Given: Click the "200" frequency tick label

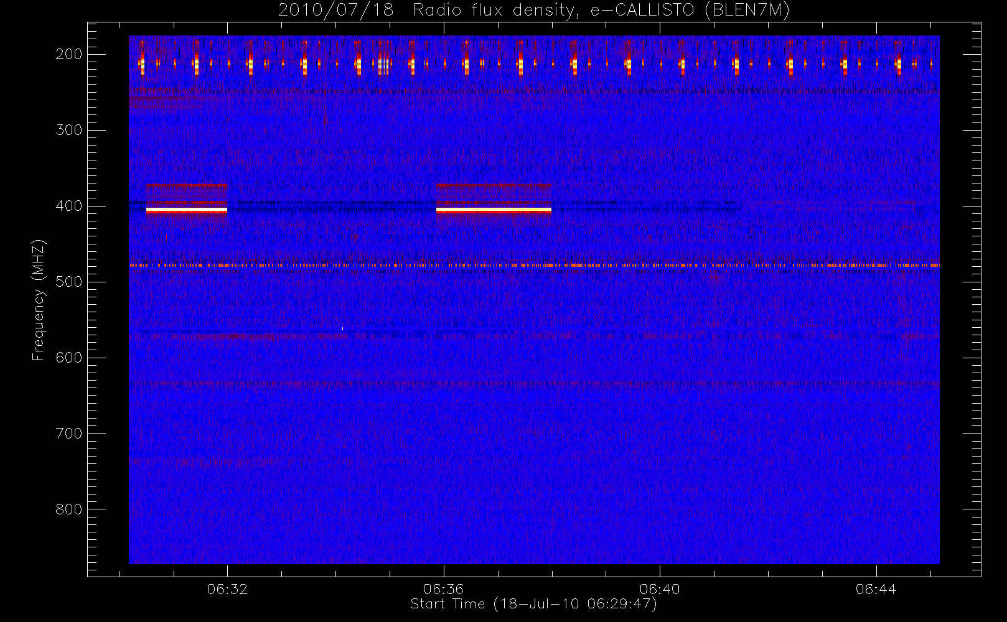Looking at the screenshot, I should click(68, 54).
